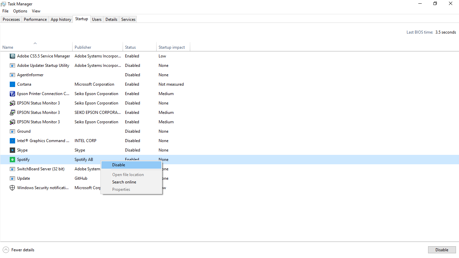Select the Spotify name text
Viewport: 459px width, 258px height.
click(x=24, y=160)
